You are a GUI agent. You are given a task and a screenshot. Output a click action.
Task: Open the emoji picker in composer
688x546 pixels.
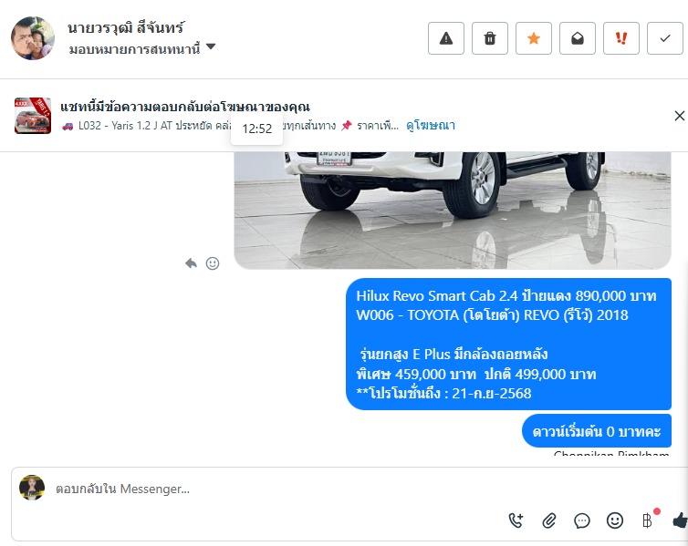615,520
